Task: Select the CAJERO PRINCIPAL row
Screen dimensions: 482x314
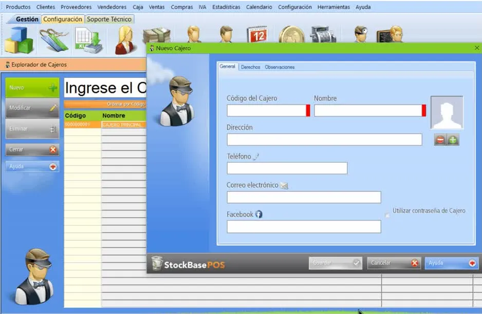Action: [105, 125]
